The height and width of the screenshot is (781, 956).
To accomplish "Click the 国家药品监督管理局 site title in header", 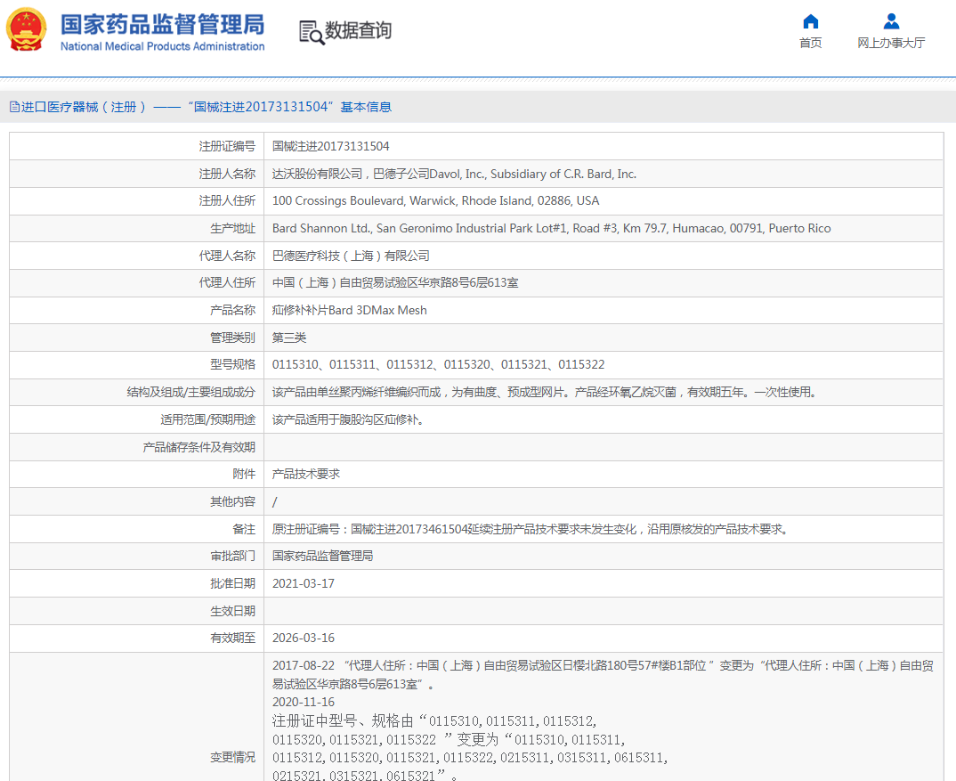I will pos(162,24).
